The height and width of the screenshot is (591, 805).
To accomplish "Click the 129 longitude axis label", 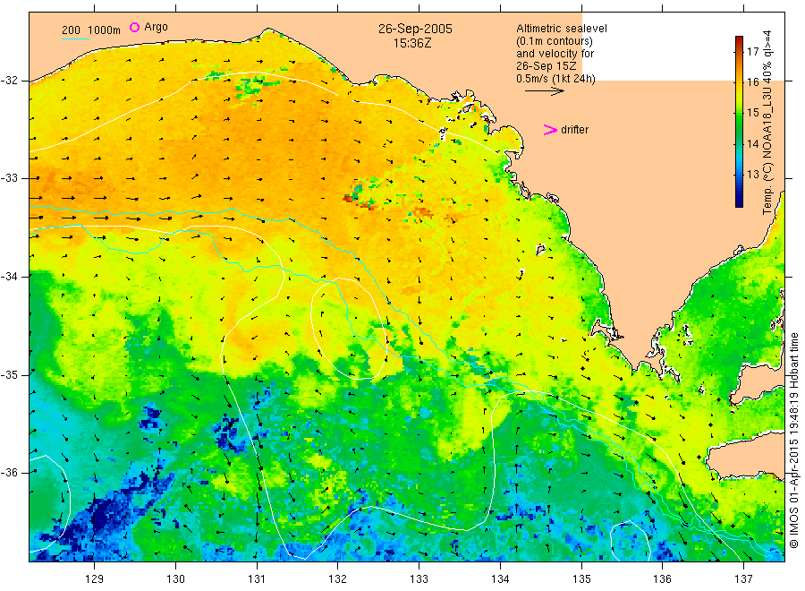I will (95, 579).
